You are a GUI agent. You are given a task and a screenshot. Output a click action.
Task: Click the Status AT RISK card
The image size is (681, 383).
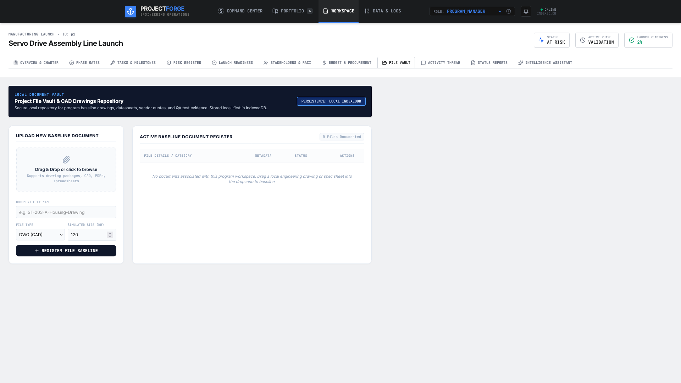[x=552, y=40]
